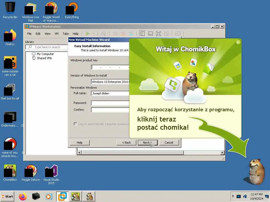Click the hamster taskbar button
The image size is (270, 202).
[x=89, y=196]
